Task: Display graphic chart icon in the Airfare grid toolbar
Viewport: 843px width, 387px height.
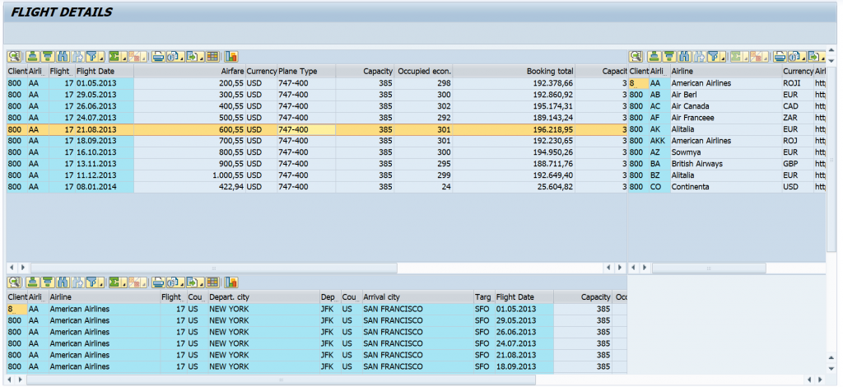Action: click(231, 57)
